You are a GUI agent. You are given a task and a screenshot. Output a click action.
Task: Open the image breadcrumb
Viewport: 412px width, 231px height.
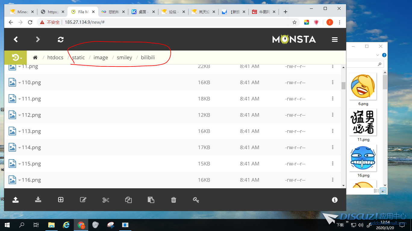(101, 57)
